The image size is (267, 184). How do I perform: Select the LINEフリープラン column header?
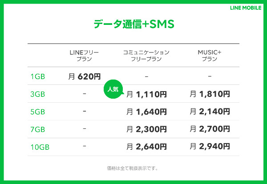click(x=84, y=56)
